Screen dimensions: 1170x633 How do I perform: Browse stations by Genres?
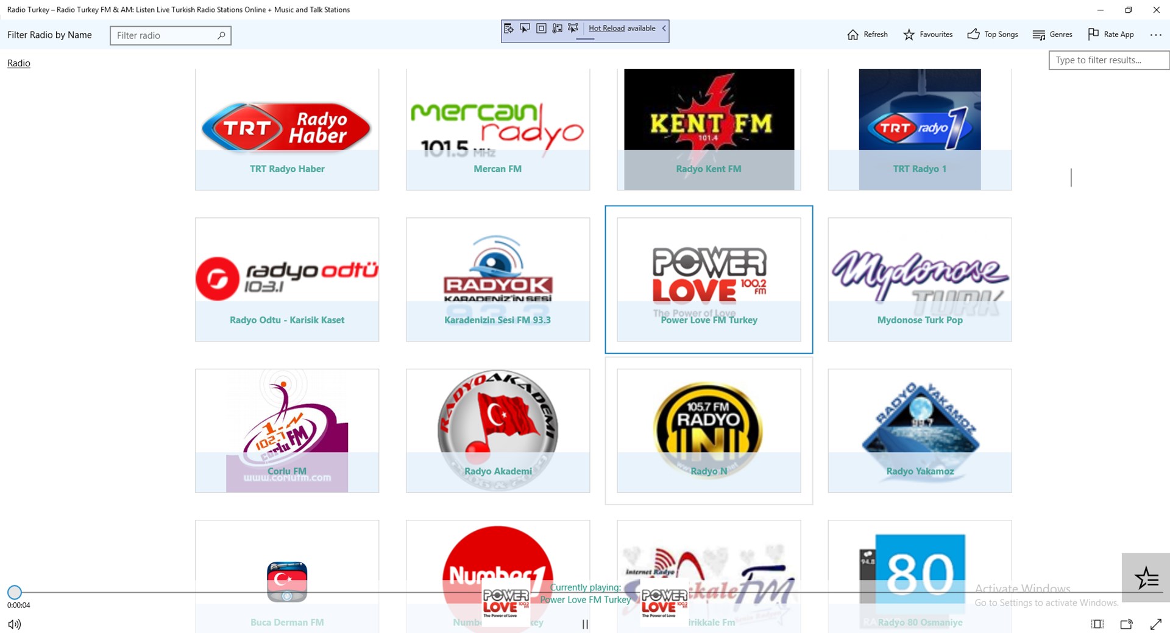1052,34
